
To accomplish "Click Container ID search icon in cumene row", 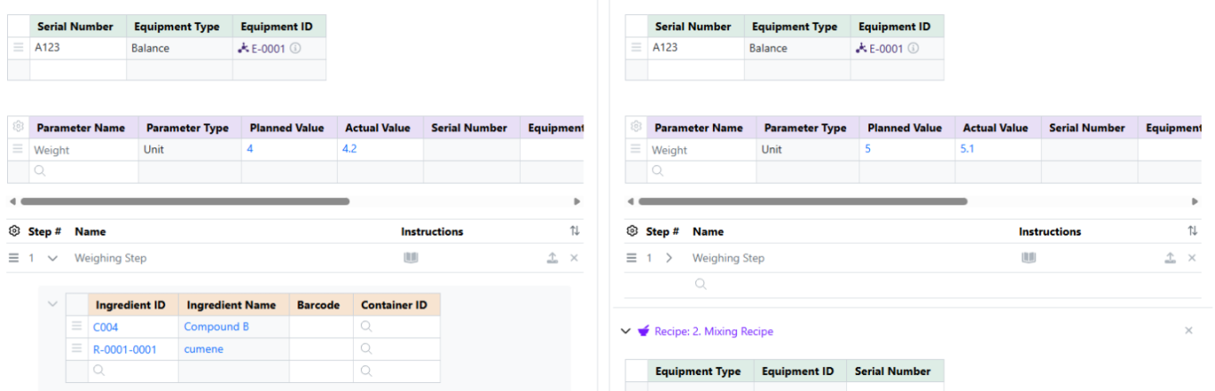I will click(366, 349).
